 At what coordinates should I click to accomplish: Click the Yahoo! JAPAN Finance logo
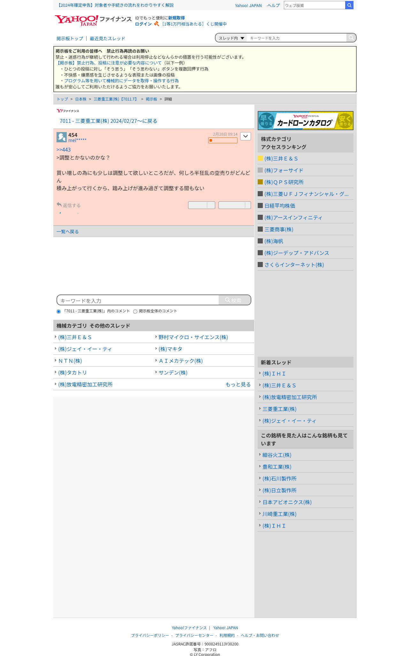coord(93,20)
